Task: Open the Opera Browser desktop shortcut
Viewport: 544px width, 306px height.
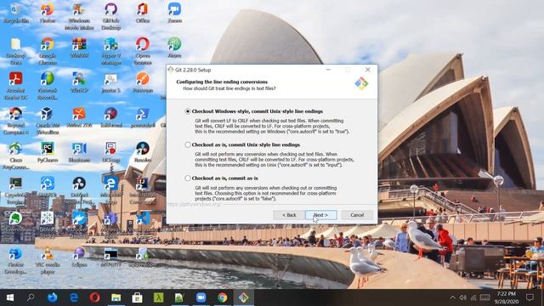Action: point(143,51)
